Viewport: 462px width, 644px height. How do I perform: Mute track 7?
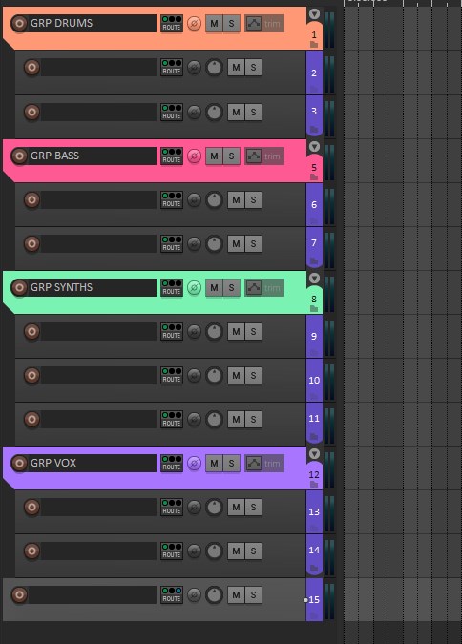point(237,243)
